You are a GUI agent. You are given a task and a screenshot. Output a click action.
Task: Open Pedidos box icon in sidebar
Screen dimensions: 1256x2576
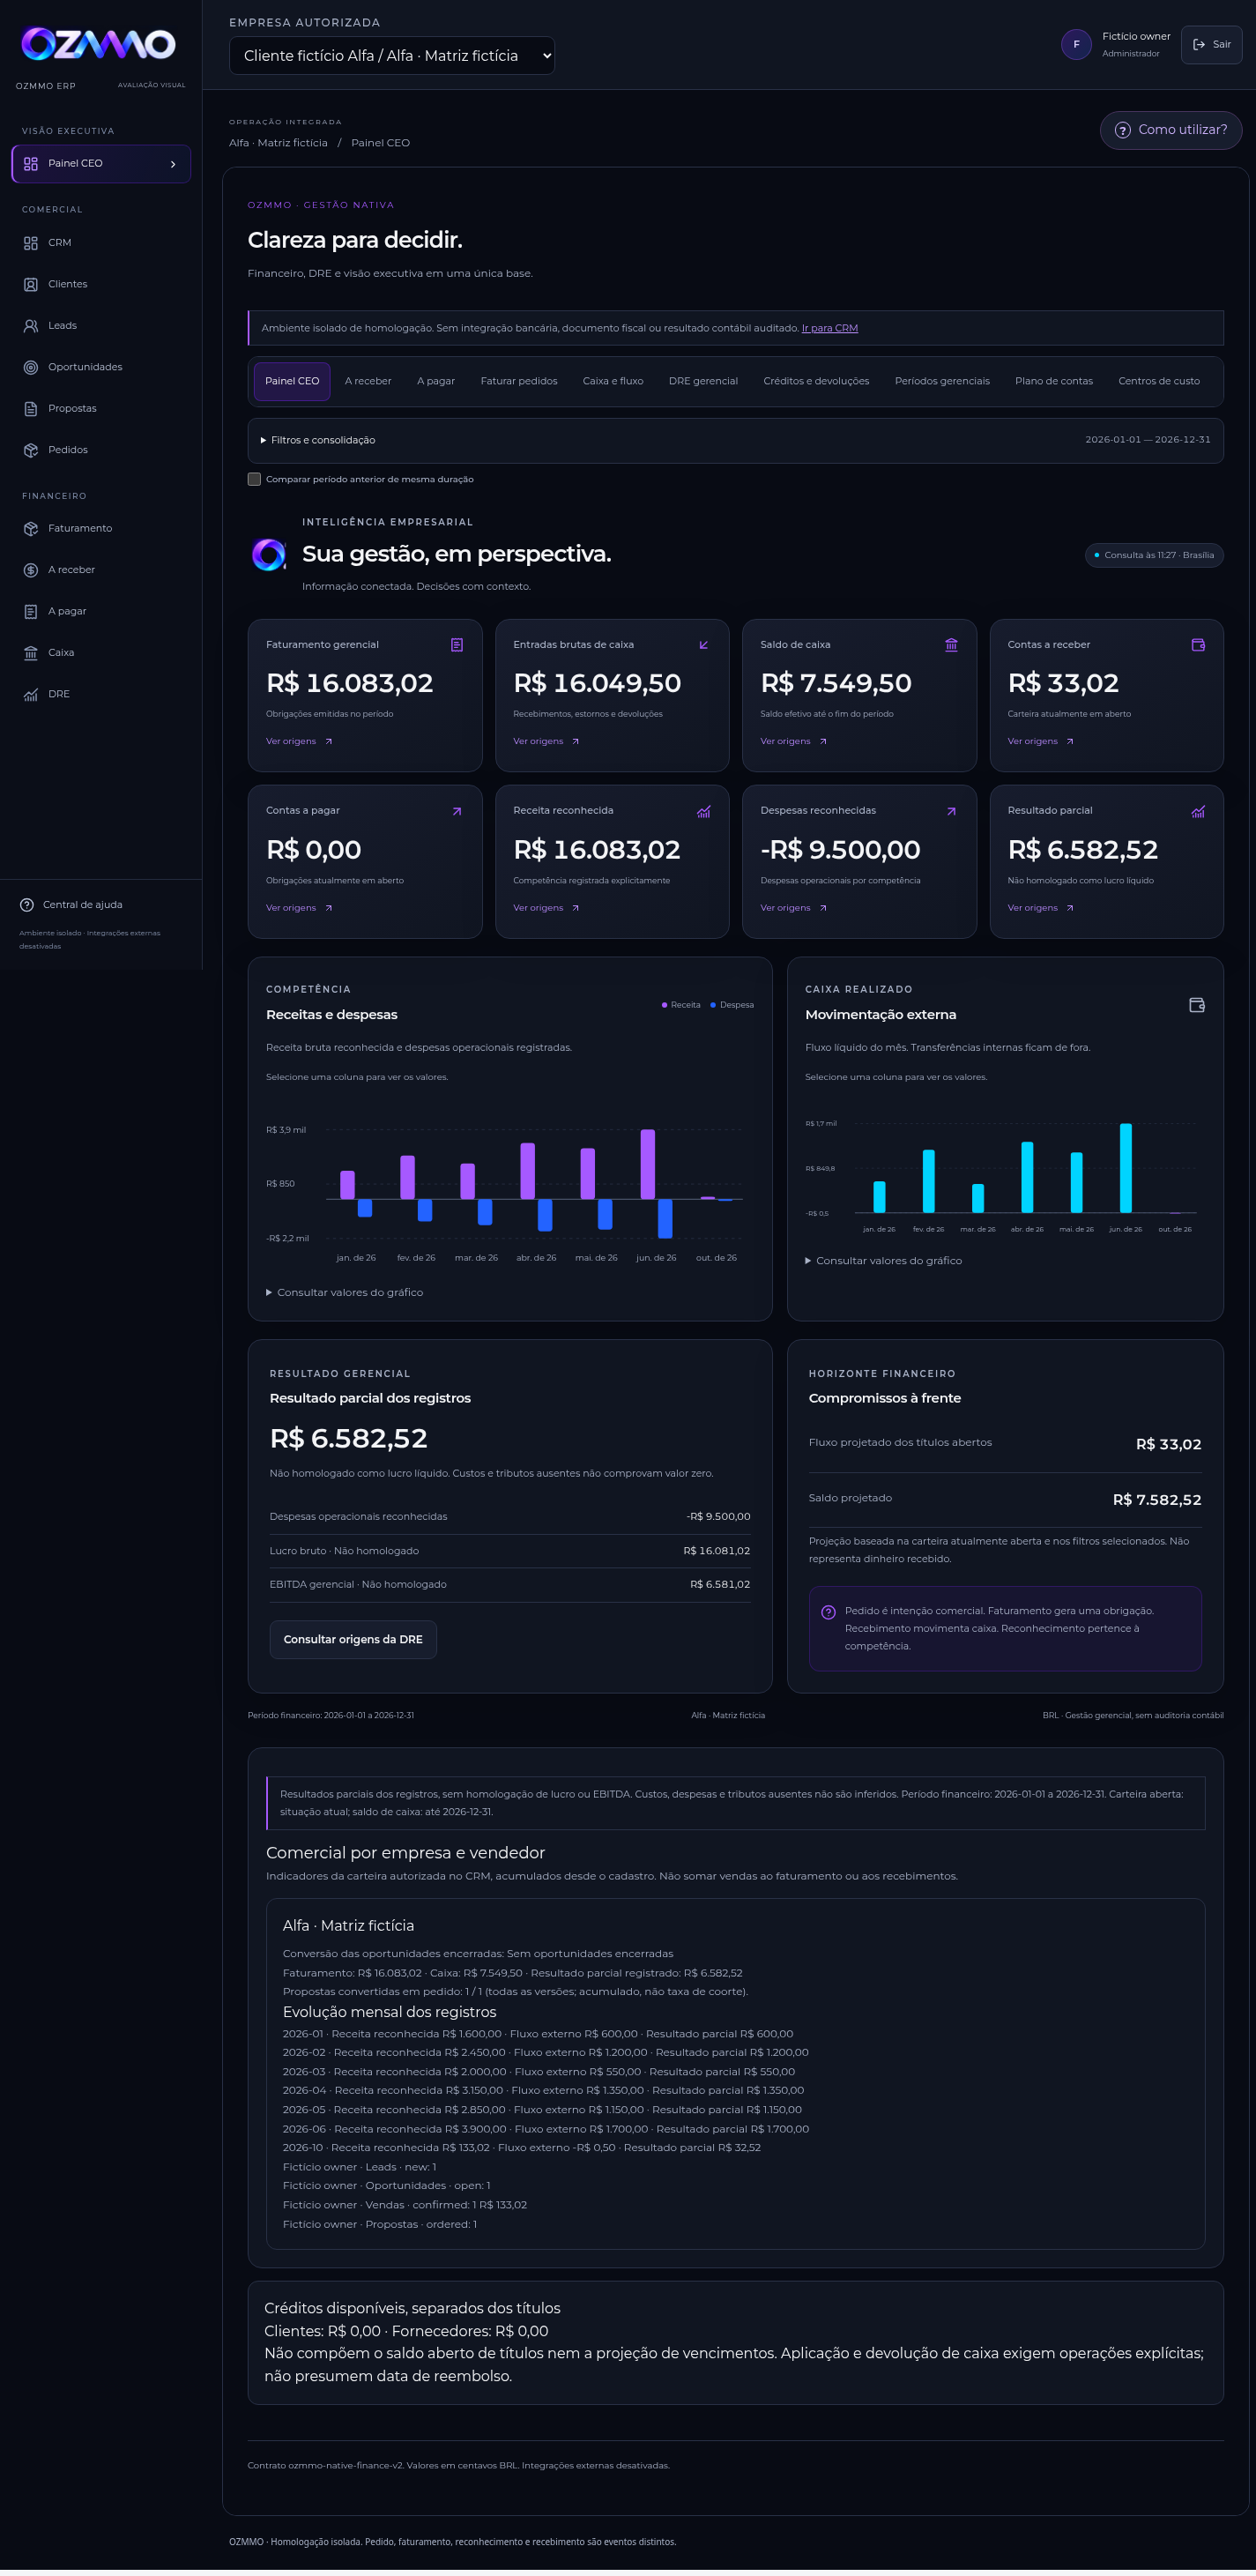point(31,450)
